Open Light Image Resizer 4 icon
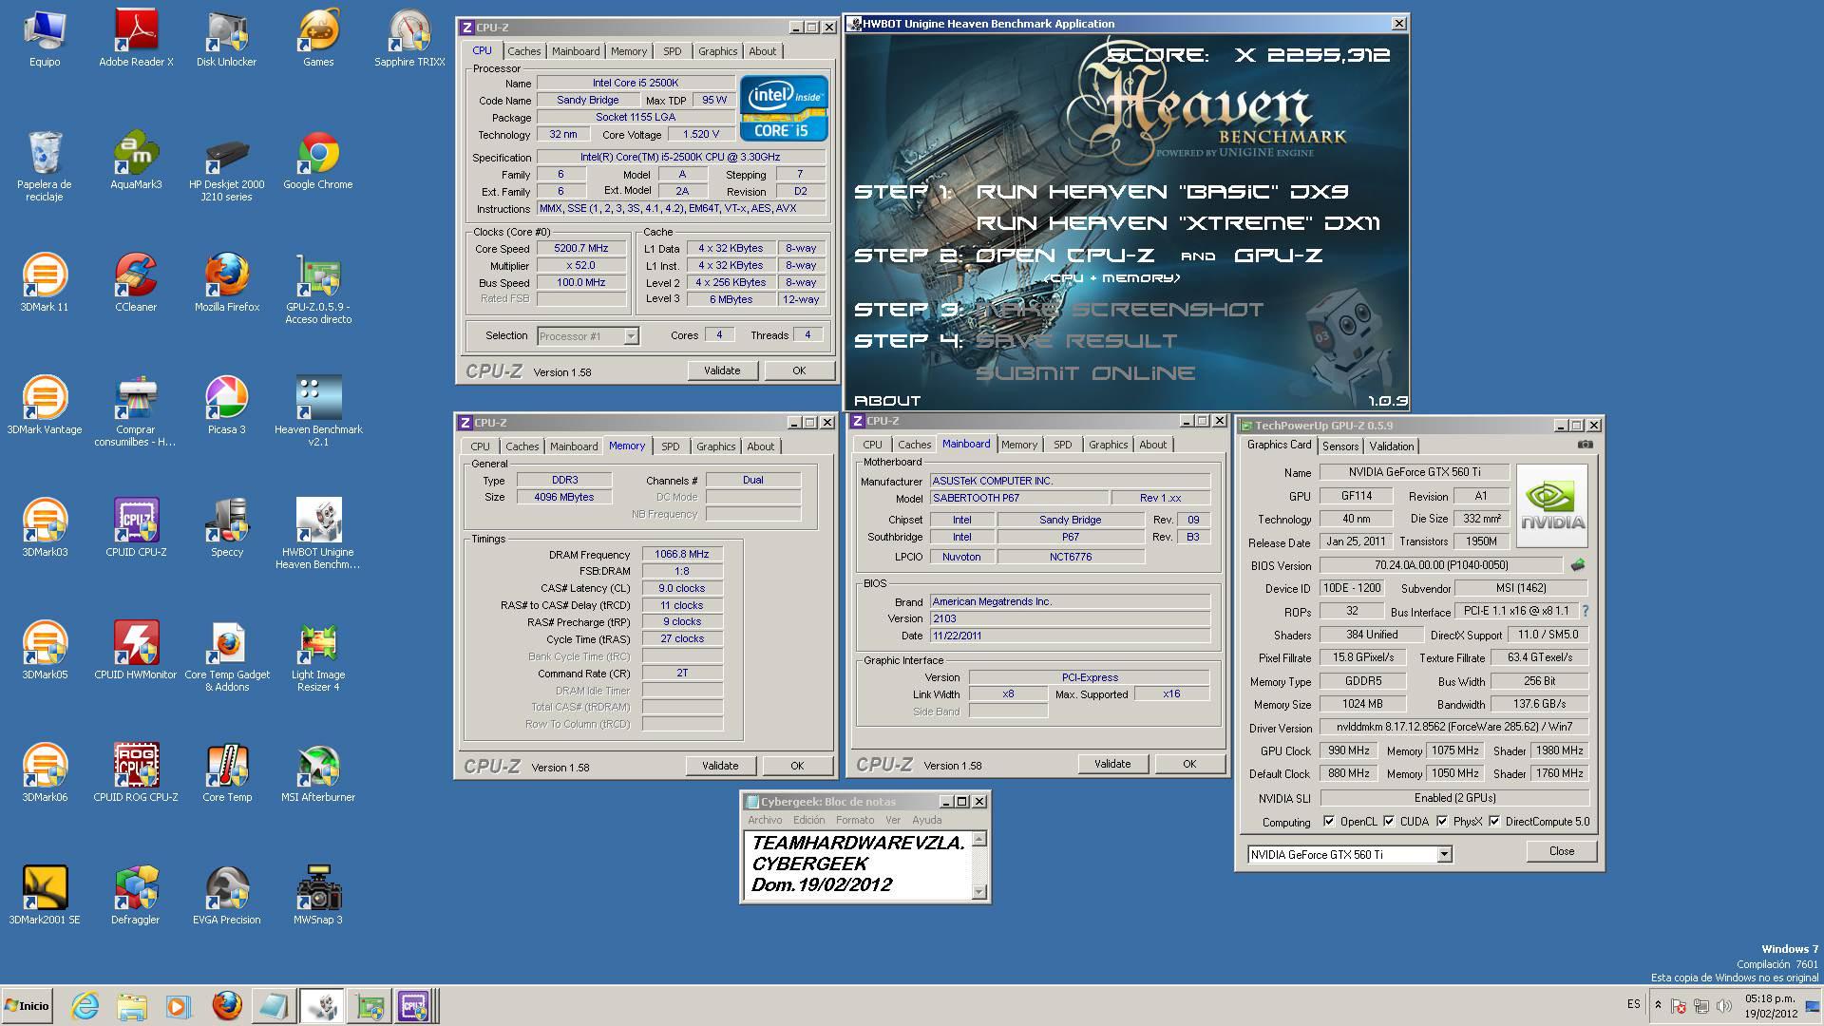The width and height of the screenshot is (1824, 1026). 318,656
